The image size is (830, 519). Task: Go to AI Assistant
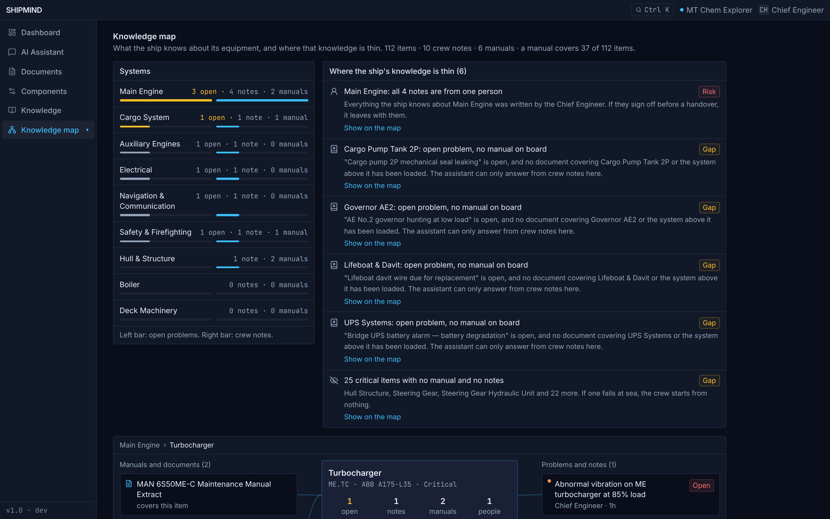48,52
